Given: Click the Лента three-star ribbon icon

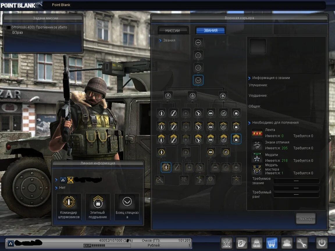Looking at the screenshot, I should click(257, 133).
